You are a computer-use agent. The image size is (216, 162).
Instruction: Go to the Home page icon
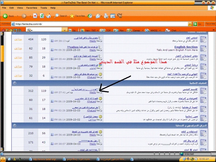coord(49,16)
